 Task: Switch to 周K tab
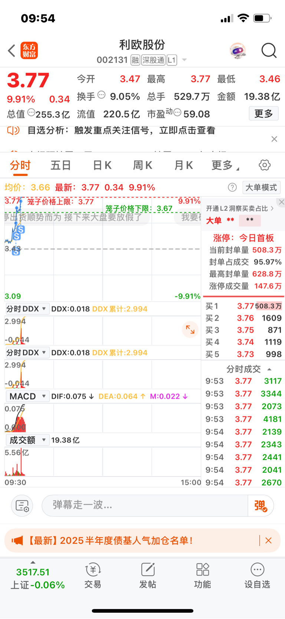tap(142, 165)
